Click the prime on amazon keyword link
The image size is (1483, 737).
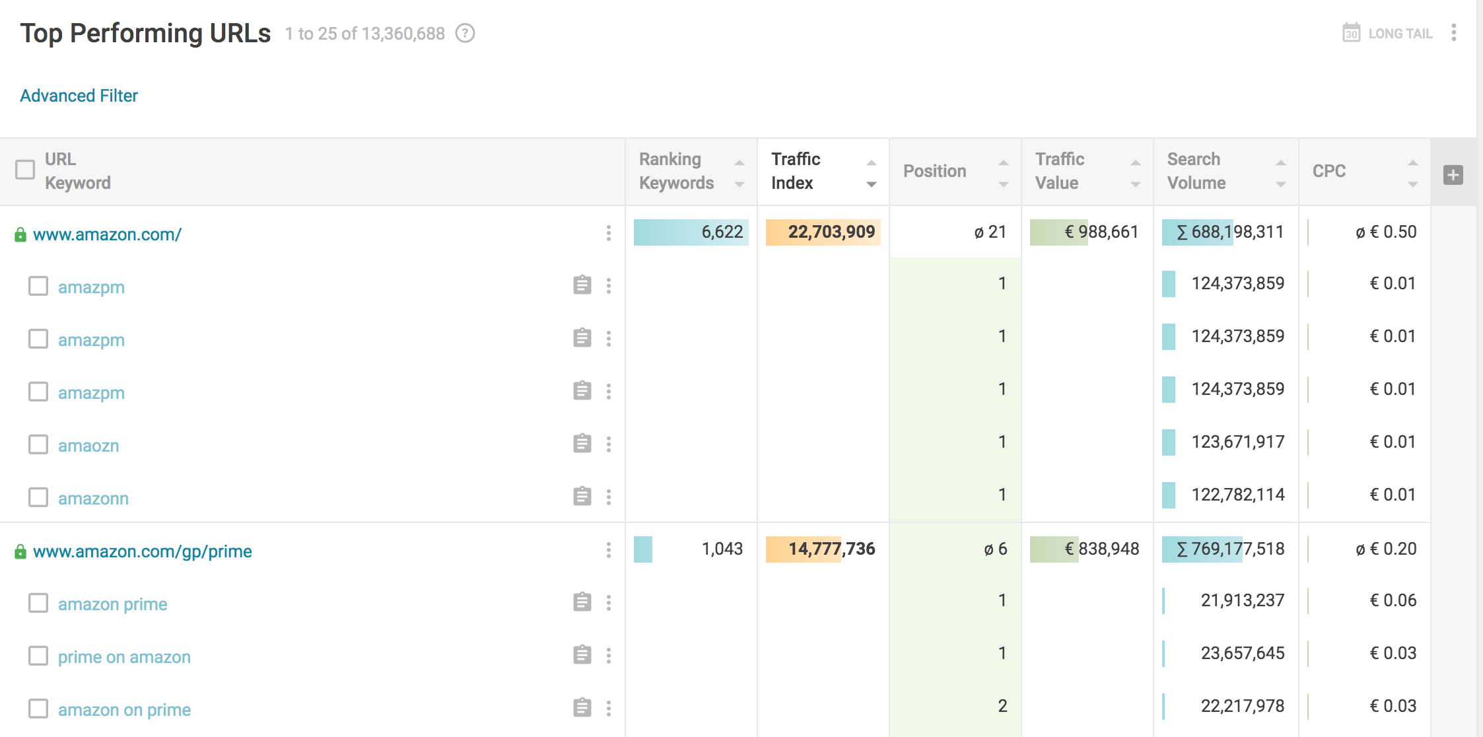[x=124, y=657]
